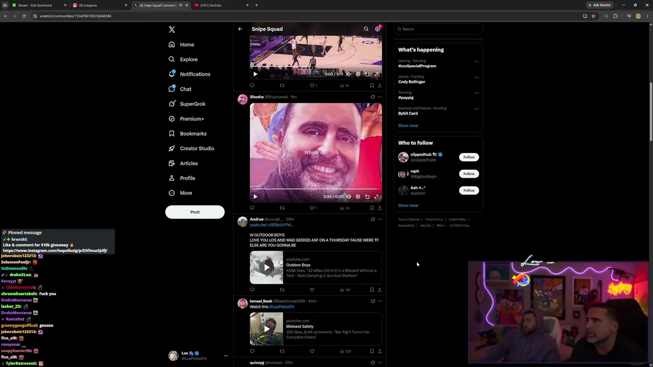This screenshot has width=653, height=367.
Task: Repost Andrue's post
Action: point(282,290)
